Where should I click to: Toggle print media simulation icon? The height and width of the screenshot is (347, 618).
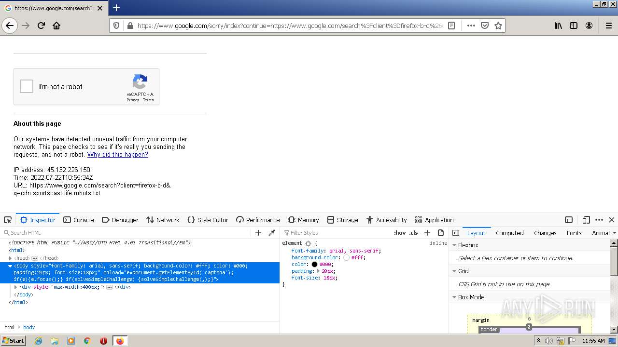(x=440, y=233)
